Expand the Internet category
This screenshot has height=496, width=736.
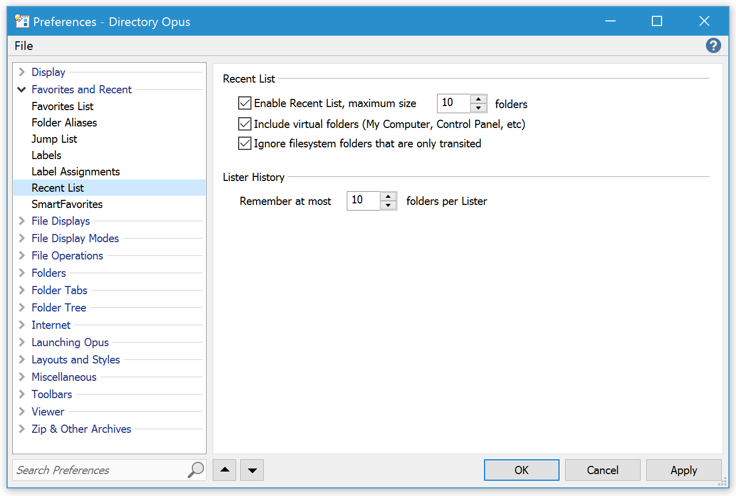pos(22,325)
